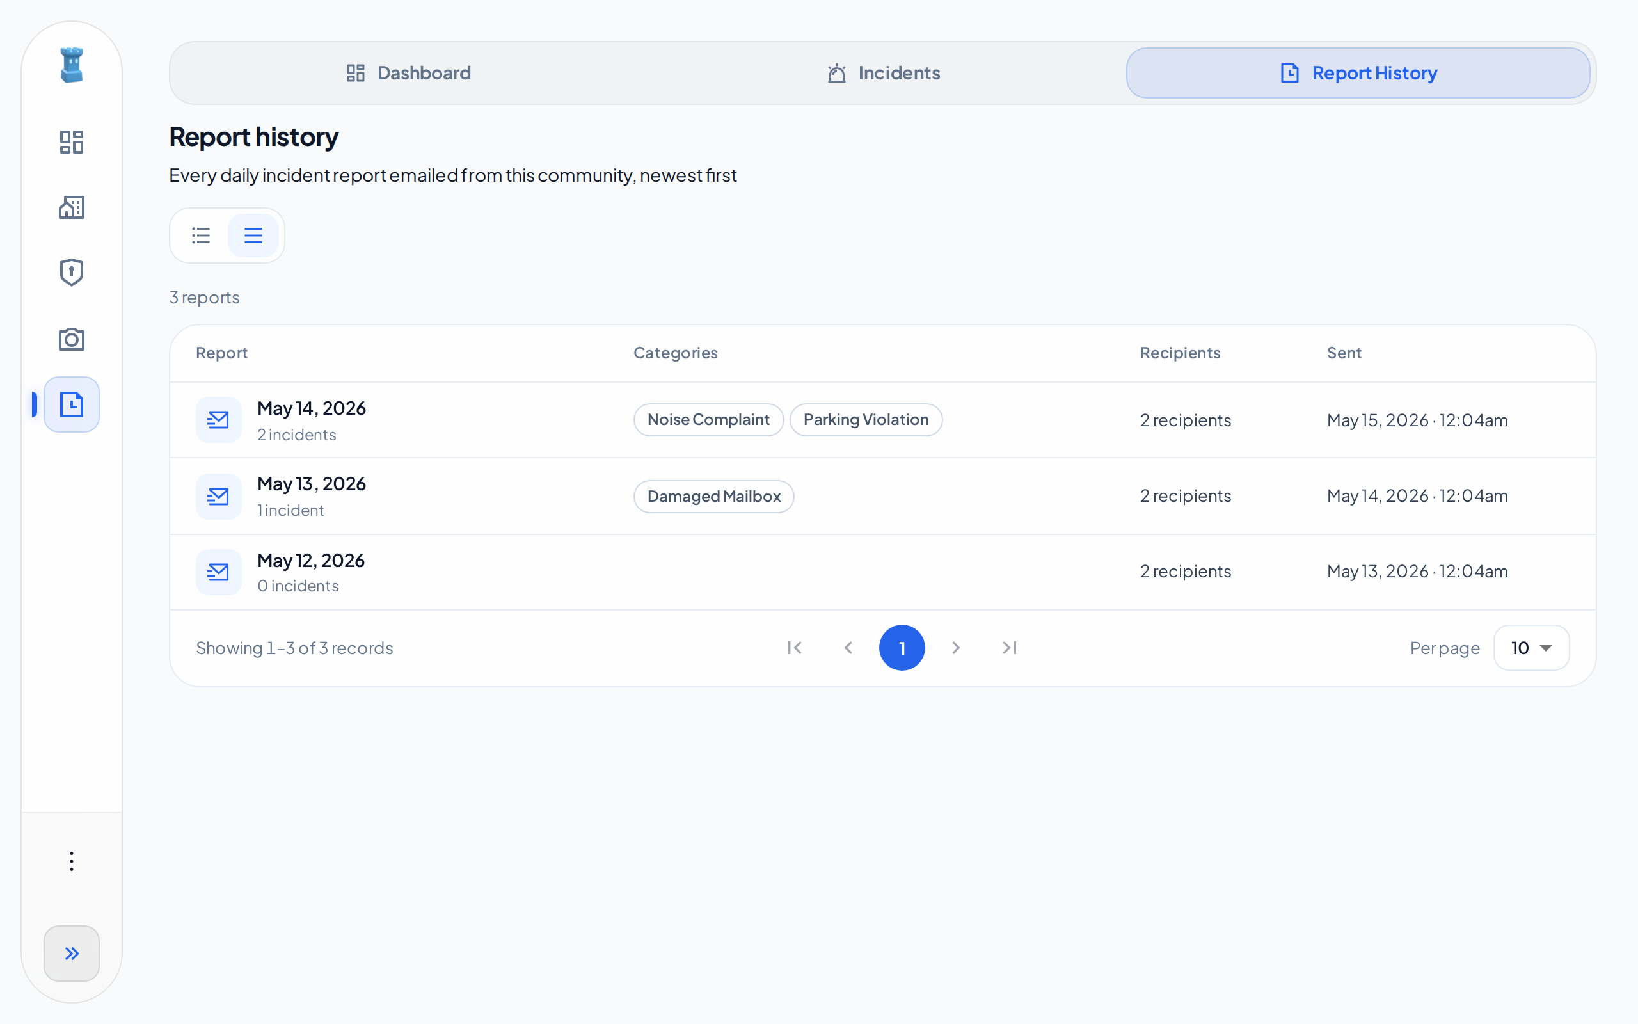Select the Report History tab
Screen dimensions: 1638x1024
pyautogui.click(x=1358, y=72)
